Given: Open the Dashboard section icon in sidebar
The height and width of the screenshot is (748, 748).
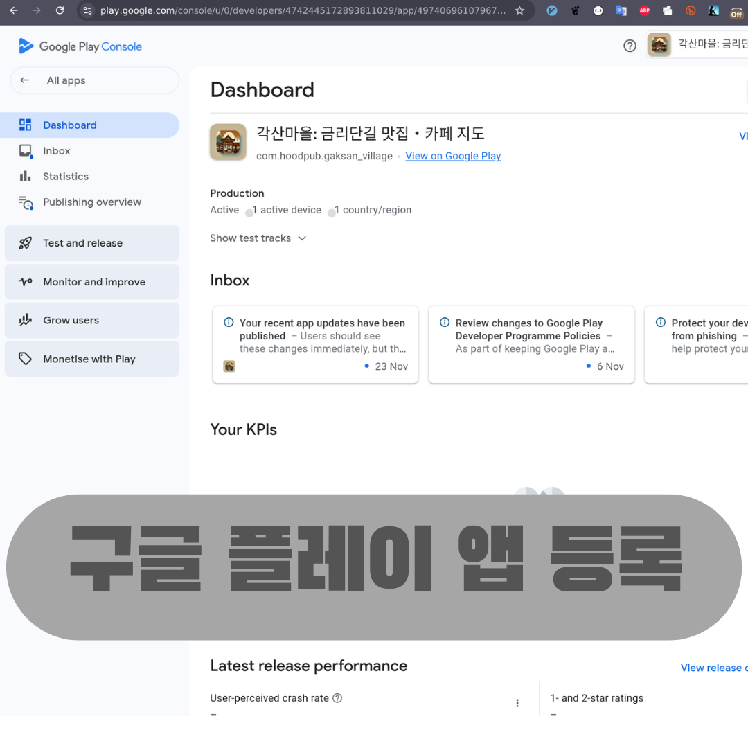Looking at the screenshot, I should (x=26, y=125).
